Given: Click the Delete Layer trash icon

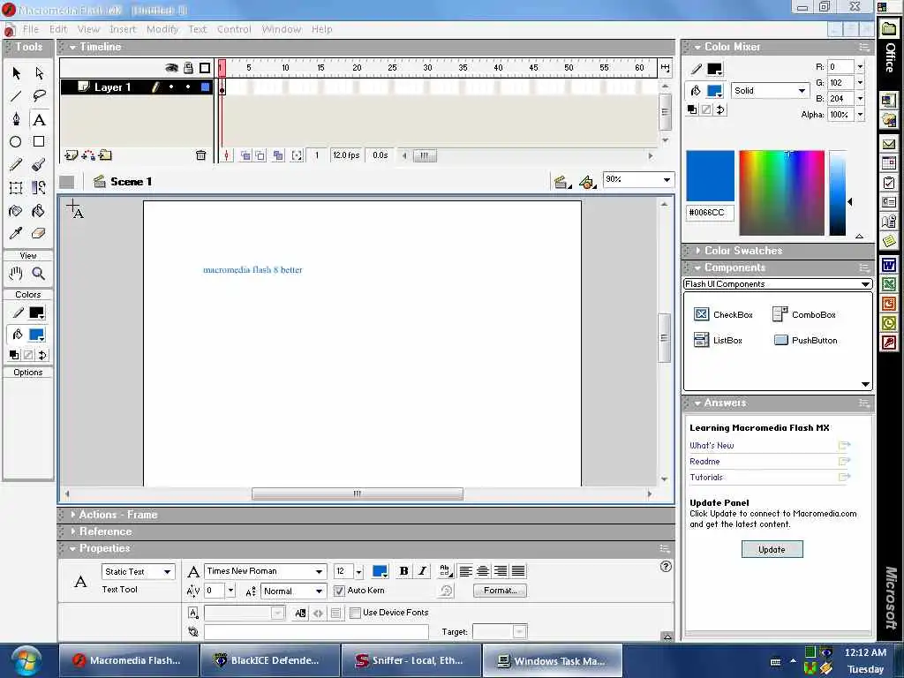Looking at the screenshot, I should 200,155.
